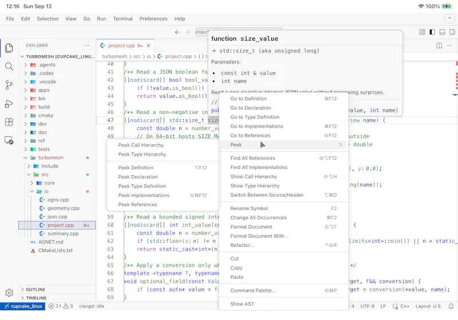Screen dimensions: 458x320
Task: Open the notifications bell in status bar
Action: [x=451, y=306]
